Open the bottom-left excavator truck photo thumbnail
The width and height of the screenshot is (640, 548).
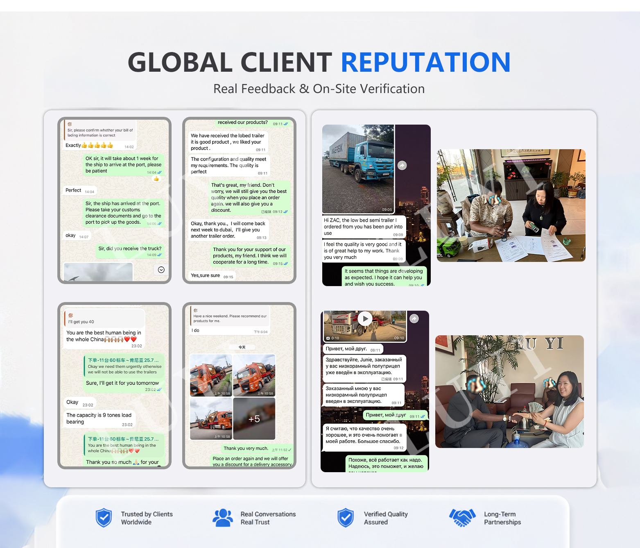(x=211, y=419)
